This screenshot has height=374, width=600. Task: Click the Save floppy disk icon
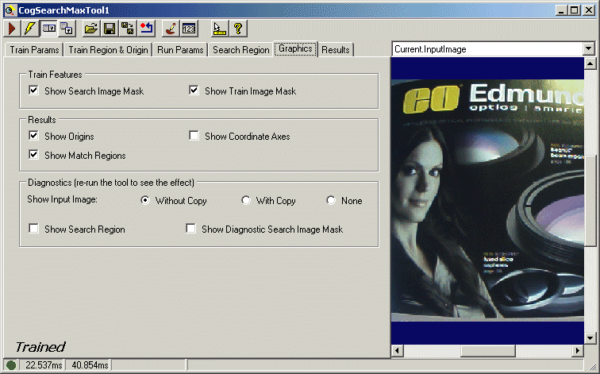[x=110, y=29]
